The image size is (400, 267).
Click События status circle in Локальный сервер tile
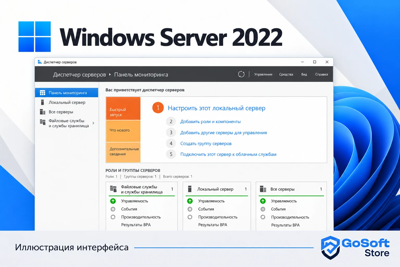tap(190, 209)
